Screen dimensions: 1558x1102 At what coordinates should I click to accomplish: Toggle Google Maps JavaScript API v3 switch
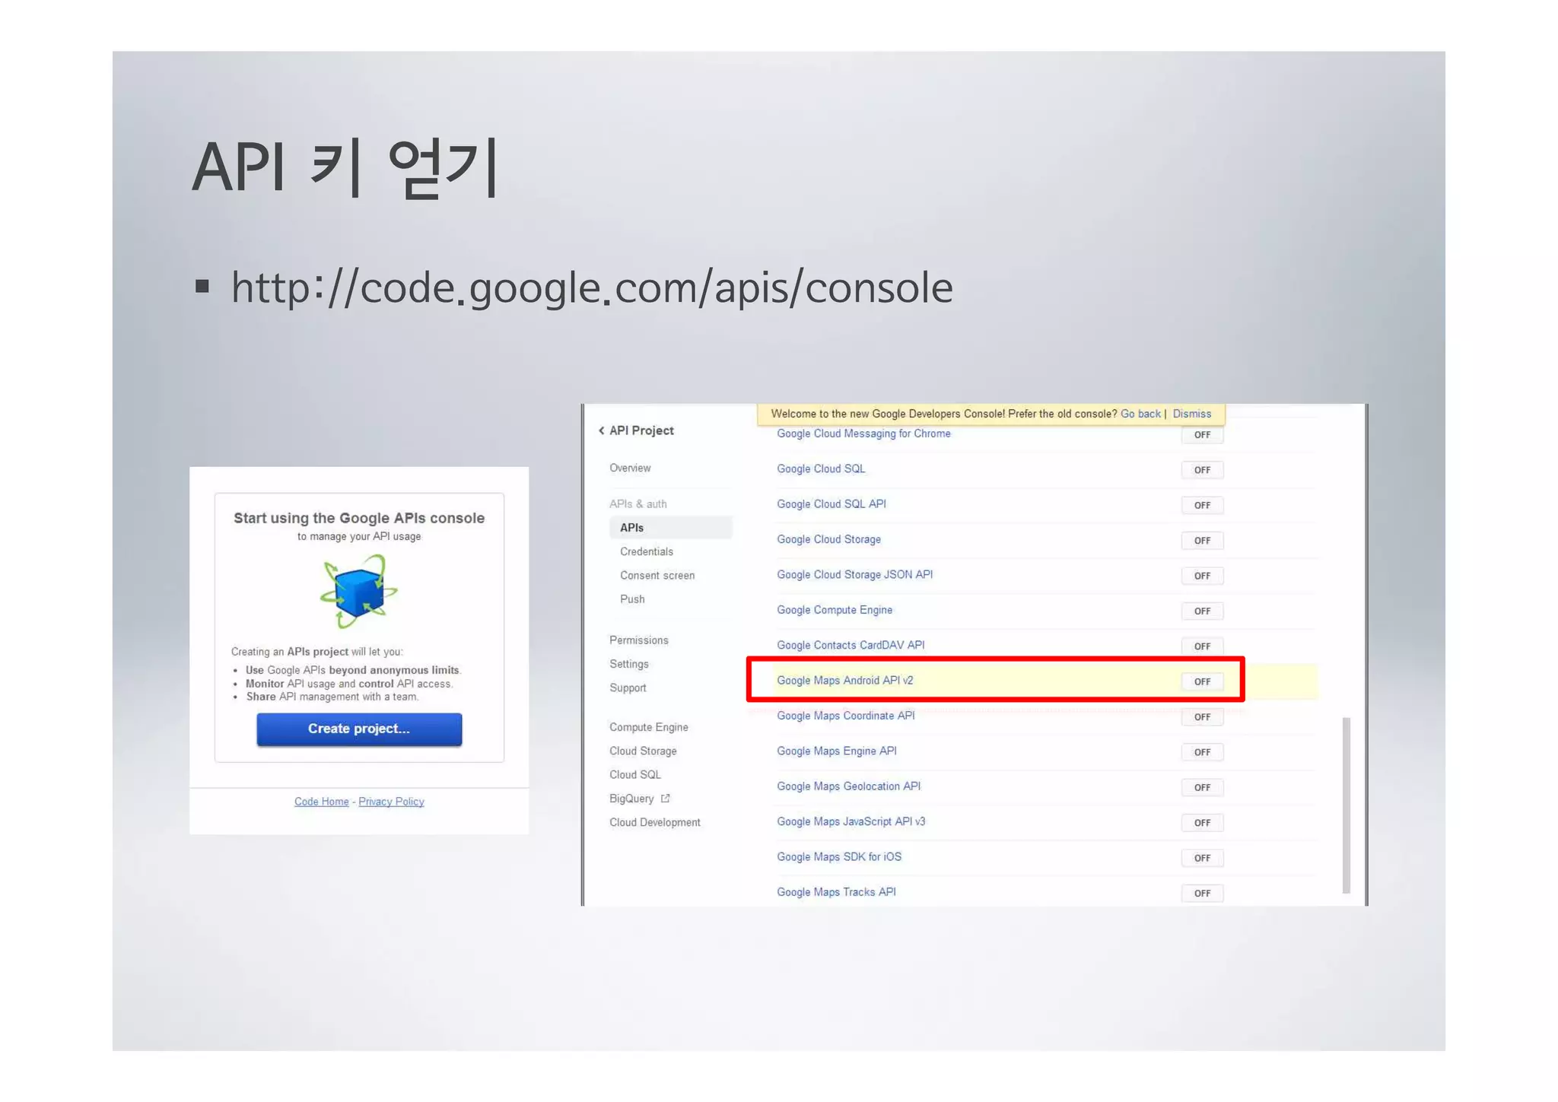1202,823
